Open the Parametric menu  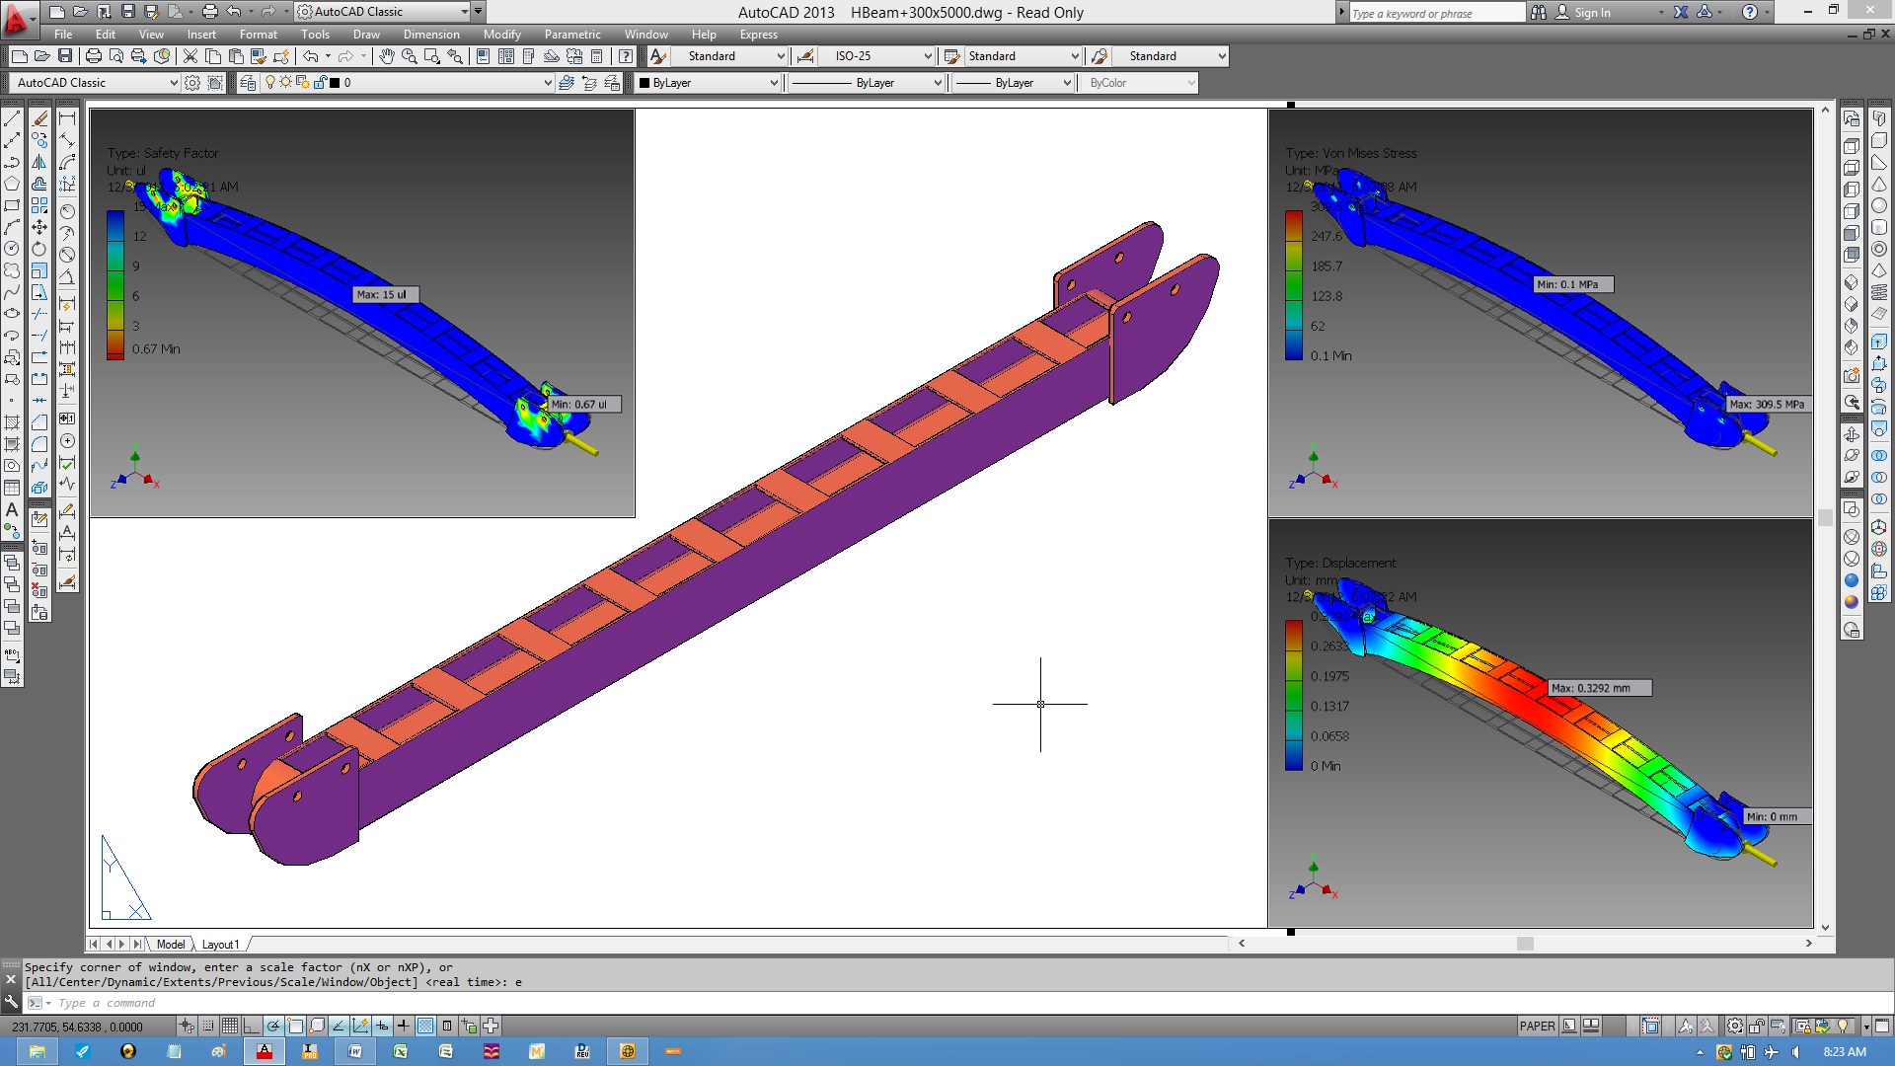pyautogui.click(x=571, y=35)
